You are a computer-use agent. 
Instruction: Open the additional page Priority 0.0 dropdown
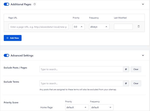[79, 27]
